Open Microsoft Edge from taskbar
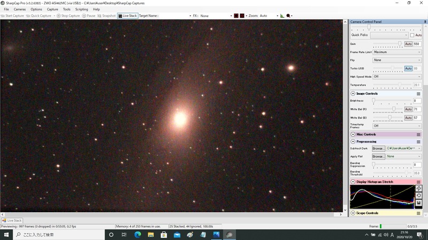428x240 pixels. pos(137,235)
